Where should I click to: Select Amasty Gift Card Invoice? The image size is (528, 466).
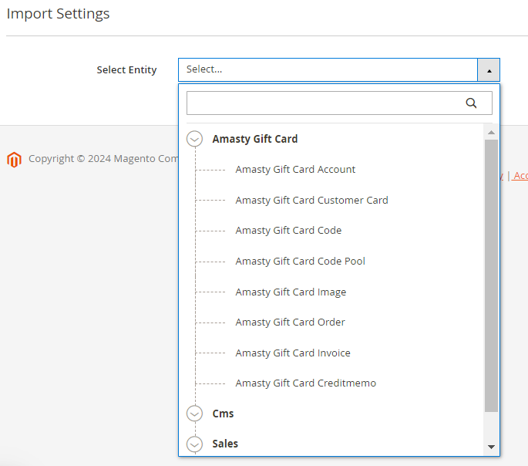293,353
